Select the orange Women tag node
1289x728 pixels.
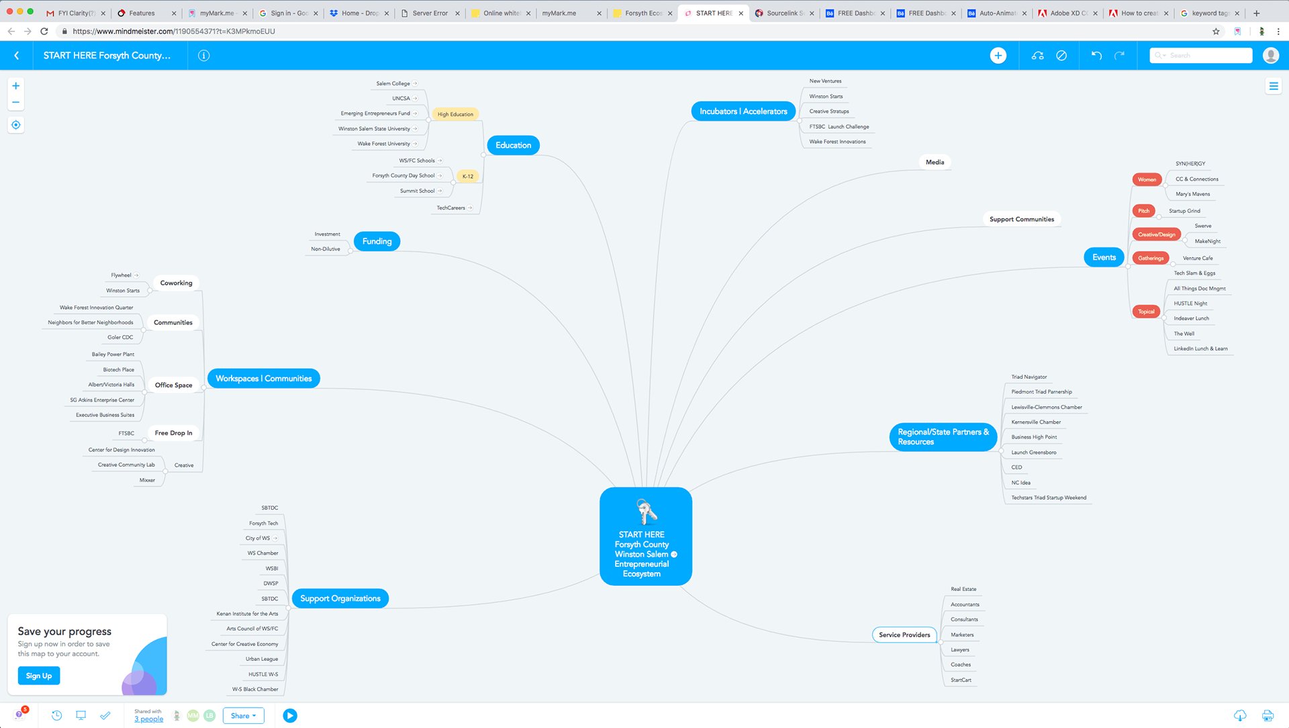(1147, 179)
